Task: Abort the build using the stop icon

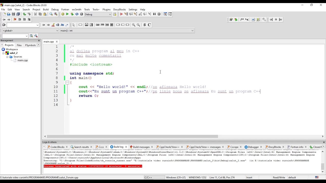Action: point(81,14)
